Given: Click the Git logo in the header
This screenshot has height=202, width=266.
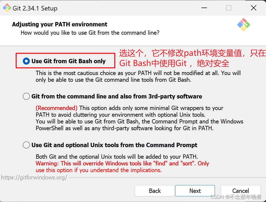Looking at the screenshot, I should 244,25.
